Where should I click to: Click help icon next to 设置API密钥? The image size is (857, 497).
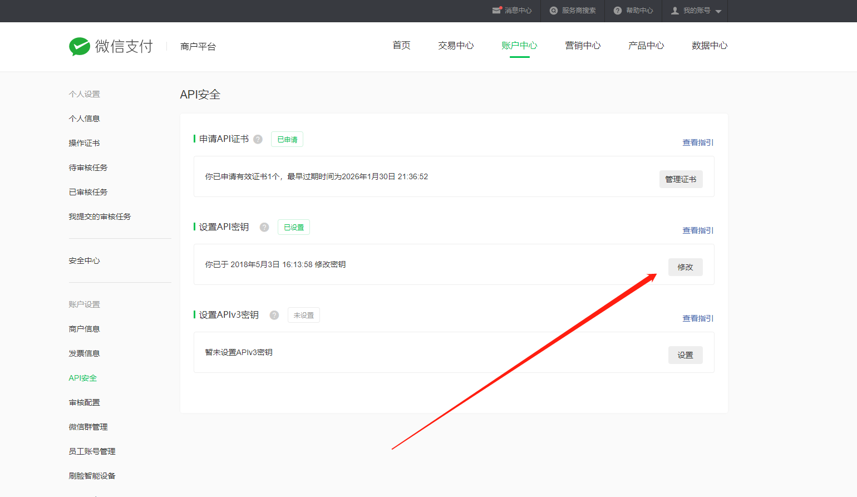pyautogui.click(x=265, y=227)
